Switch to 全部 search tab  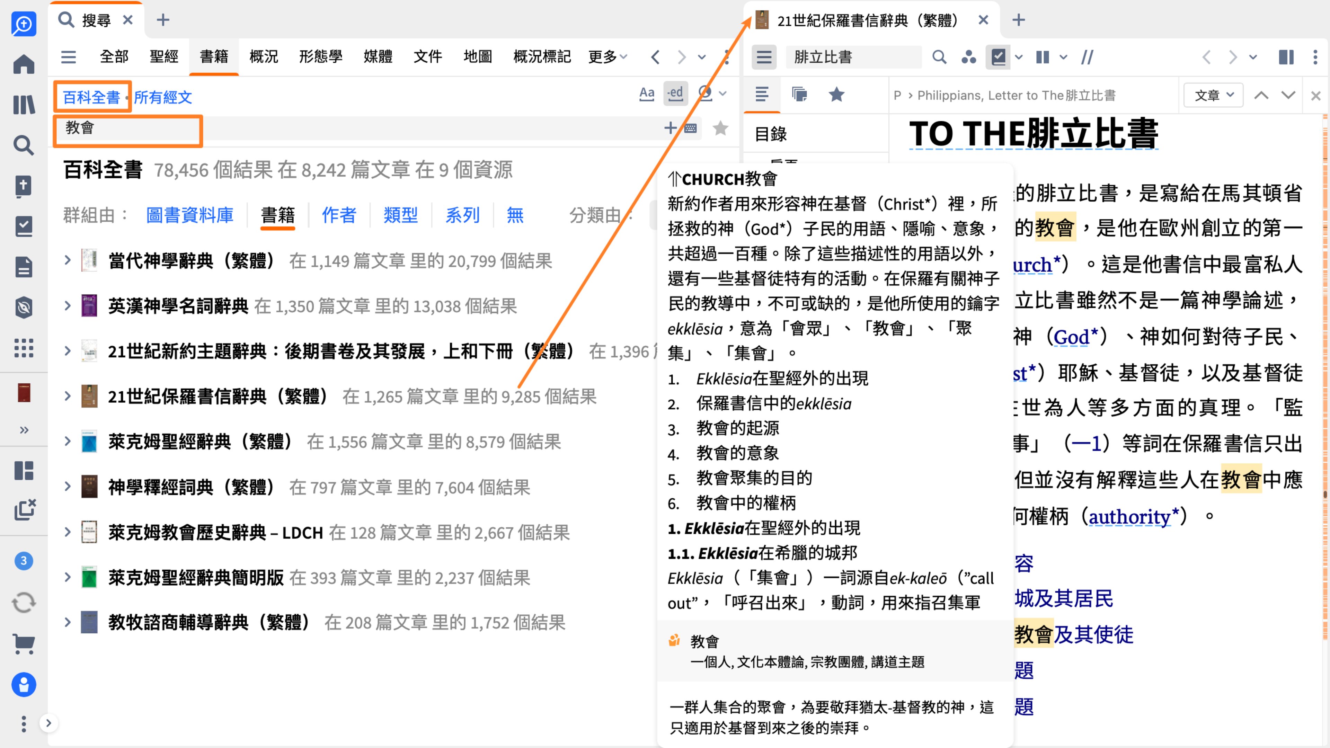pyautogui.click(x=114, y=56)
